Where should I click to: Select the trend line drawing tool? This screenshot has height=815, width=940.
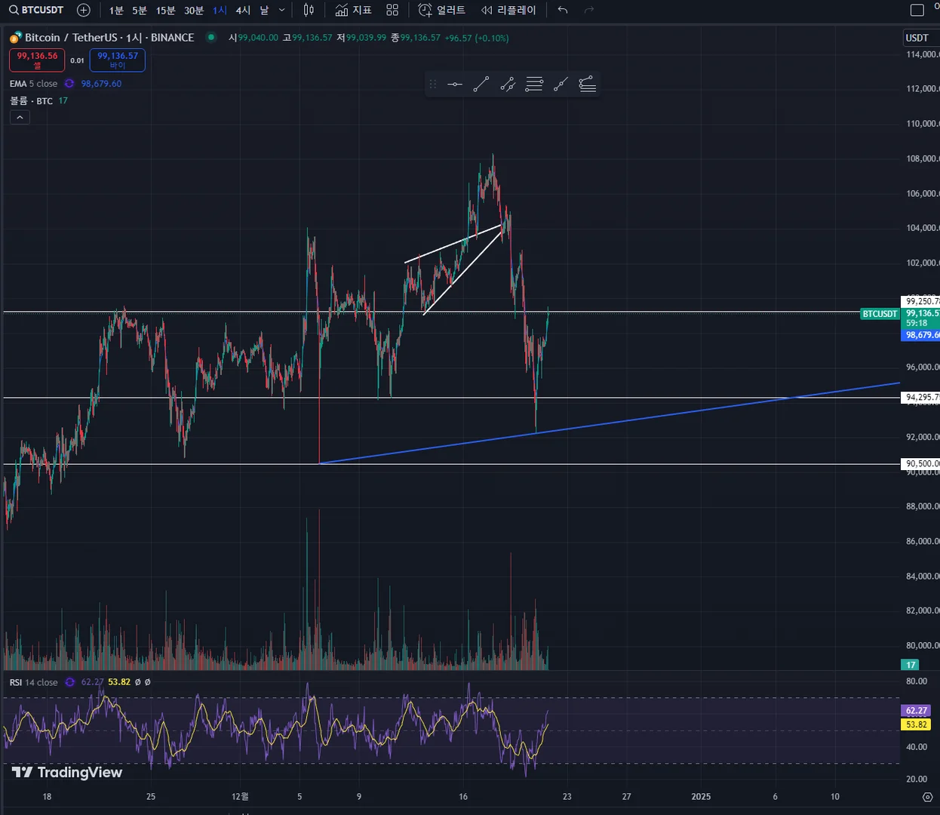point(481,85)
